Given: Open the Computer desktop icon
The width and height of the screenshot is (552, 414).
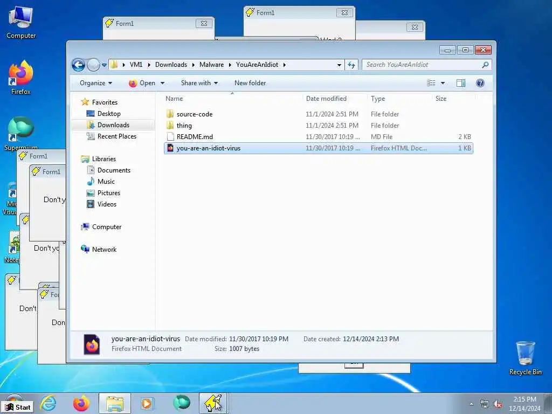Looking at the screenshot, I should point(21,23).
